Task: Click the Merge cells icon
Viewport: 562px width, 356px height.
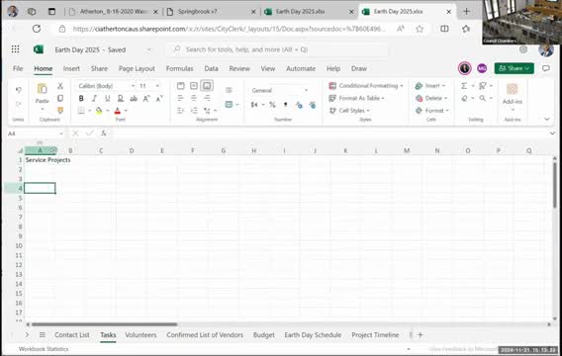Action: [x=229, y=104]
